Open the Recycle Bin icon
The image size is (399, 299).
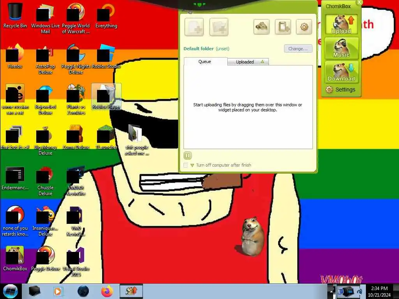[15, 15]
